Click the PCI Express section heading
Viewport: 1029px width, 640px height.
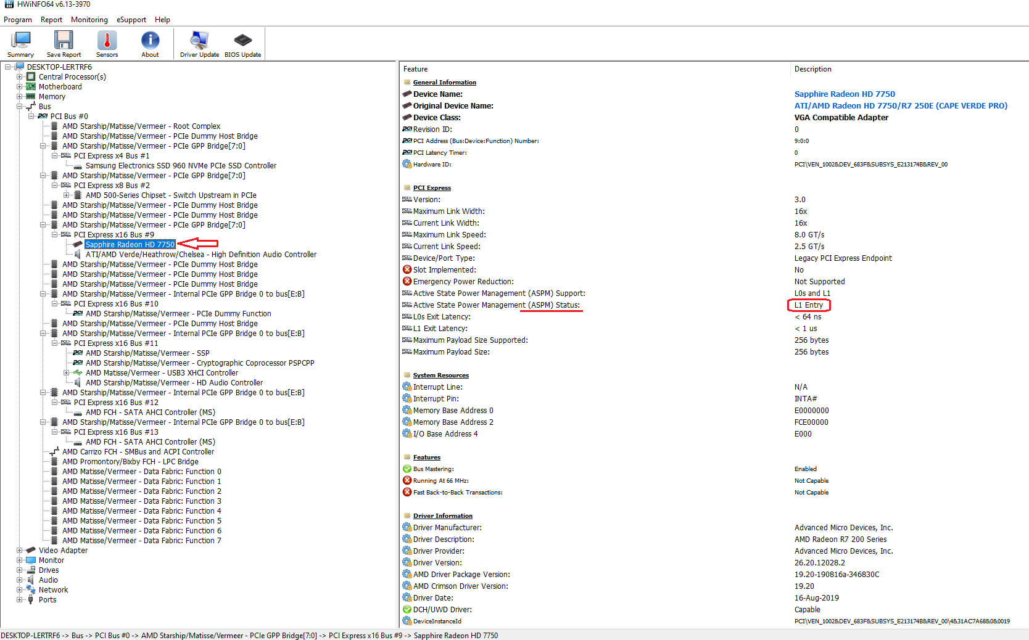(432, 188)
